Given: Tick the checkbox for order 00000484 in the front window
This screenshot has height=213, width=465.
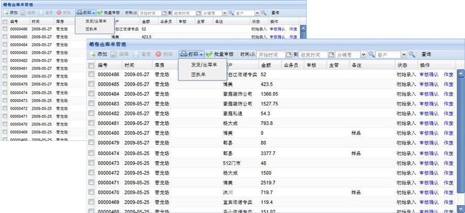Looking at the screenshot, I should click(x=91, y=94).
